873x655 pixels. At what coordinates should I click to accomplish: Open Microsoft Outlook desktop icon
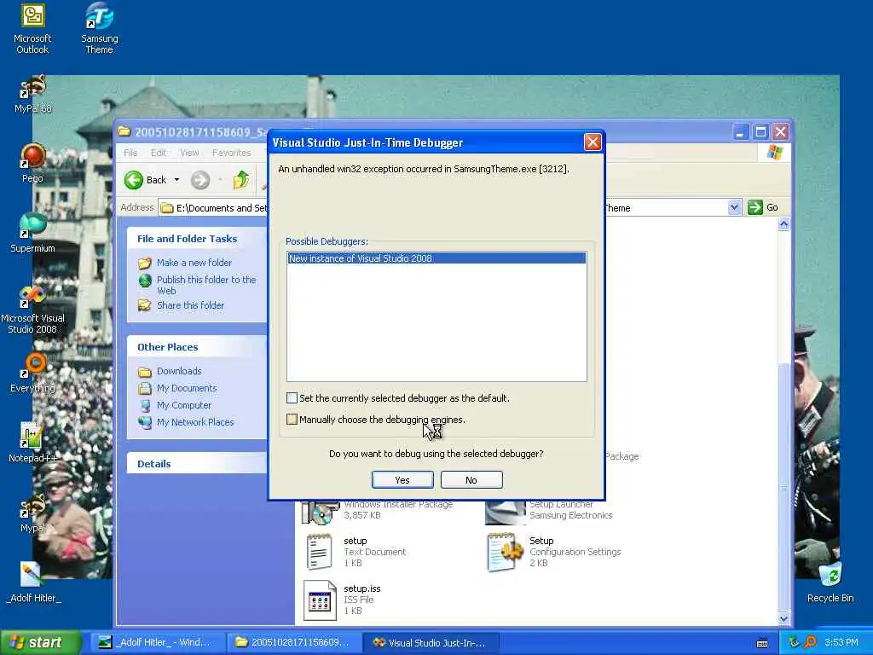click(32, 29)
